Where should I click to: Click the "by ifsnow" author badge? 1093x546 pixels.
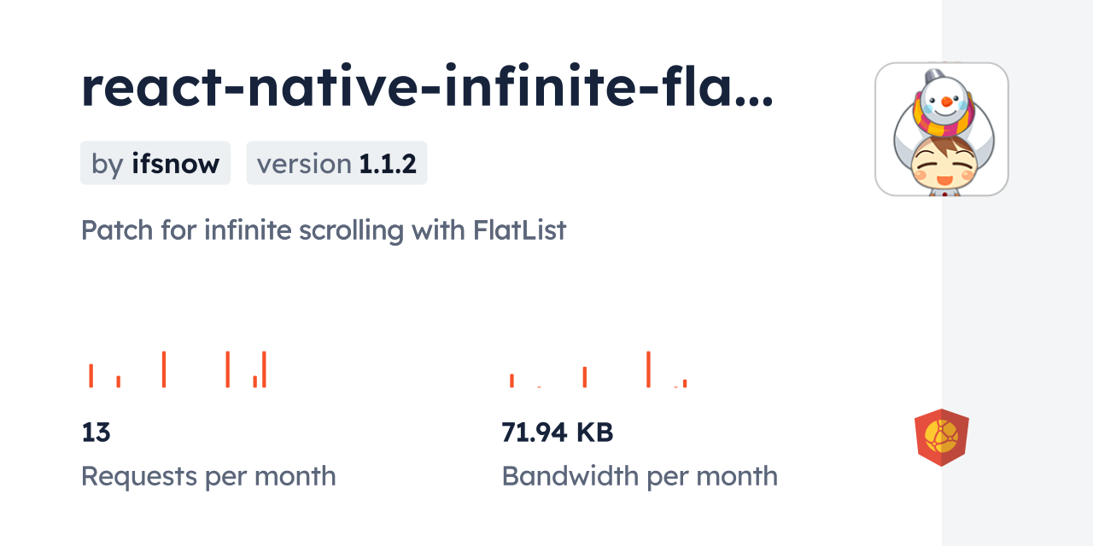[x=155, y=163]
